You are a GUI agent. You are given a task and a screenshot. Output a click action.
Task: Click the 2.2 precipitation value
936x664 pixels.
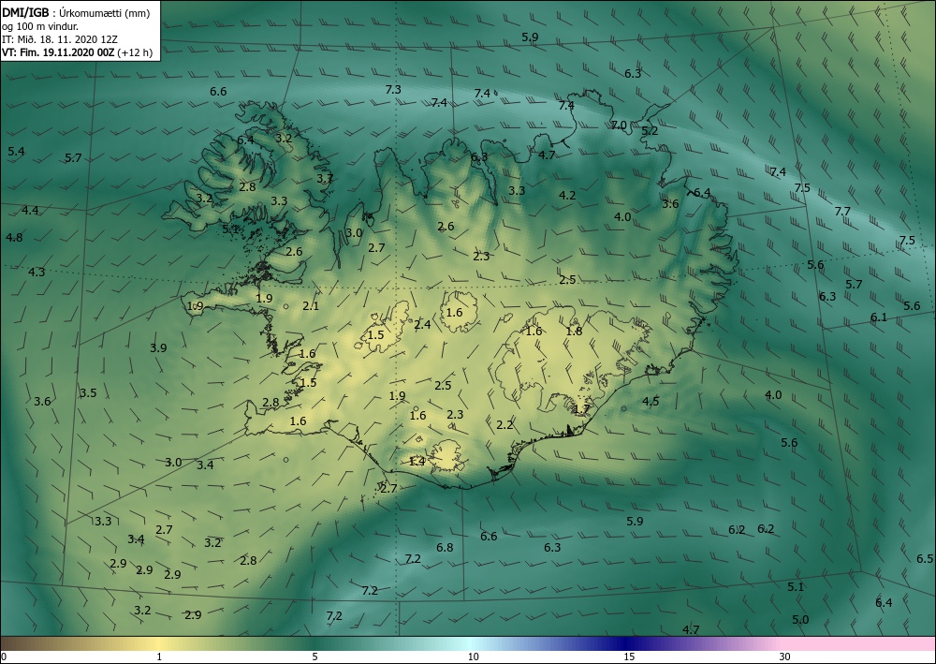pyautogui.click(x=505, y=424)
